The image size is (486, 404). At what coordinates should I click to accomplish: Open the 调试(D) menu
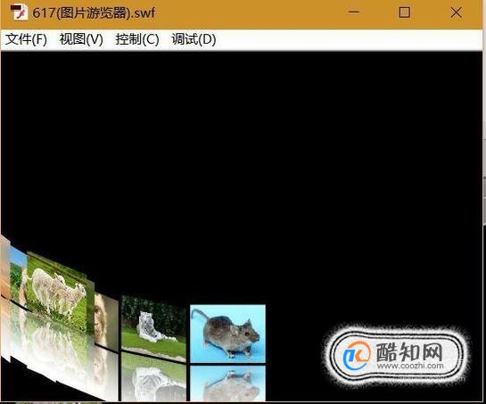point(194,39)
